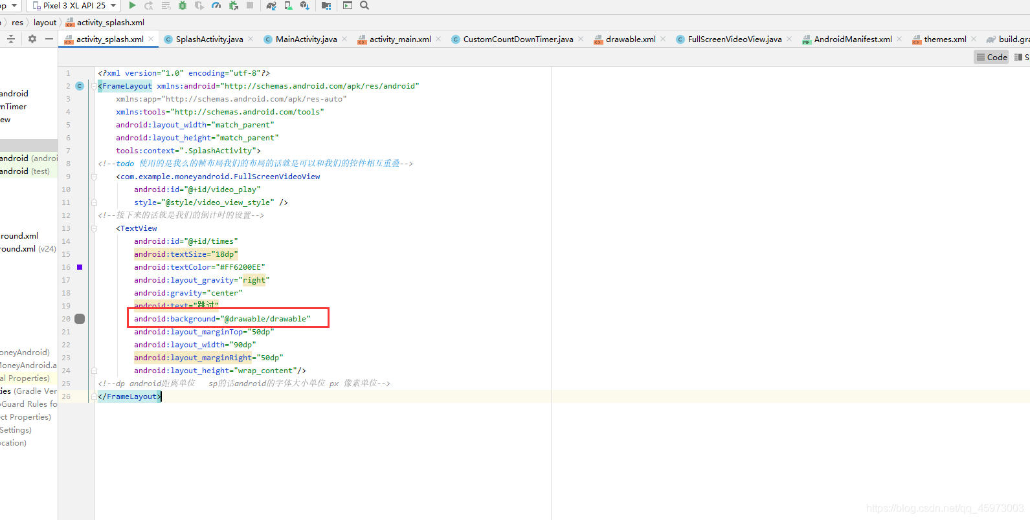Close the CustomCountDownTimer.java tab
This screenshot has width=1030, height=520.
[x=581, y=39]
